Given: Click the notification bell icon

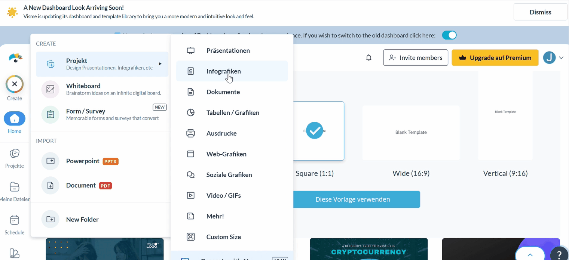Looking at the screenshot, I should click(x=369, y=58).
